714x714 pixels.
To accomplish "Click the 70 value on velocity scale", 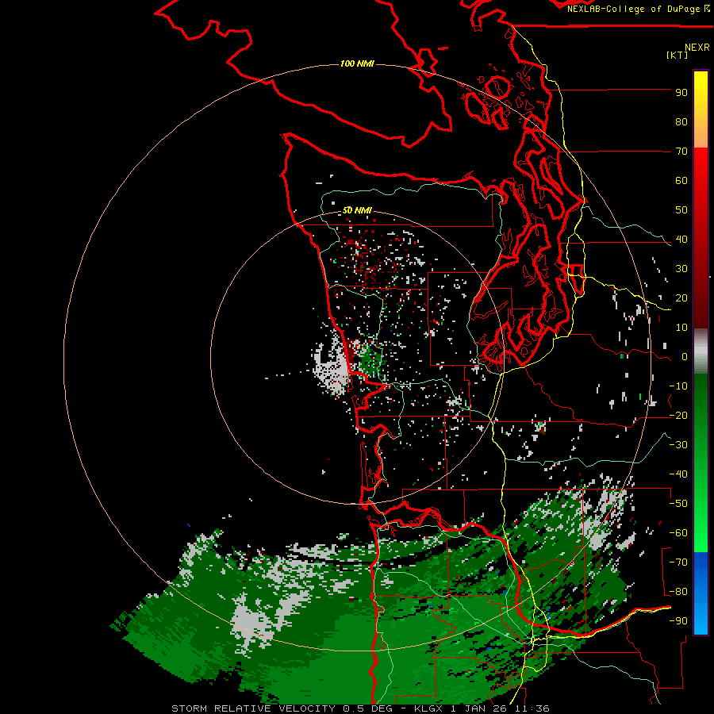I will click(x=681, y=152).
